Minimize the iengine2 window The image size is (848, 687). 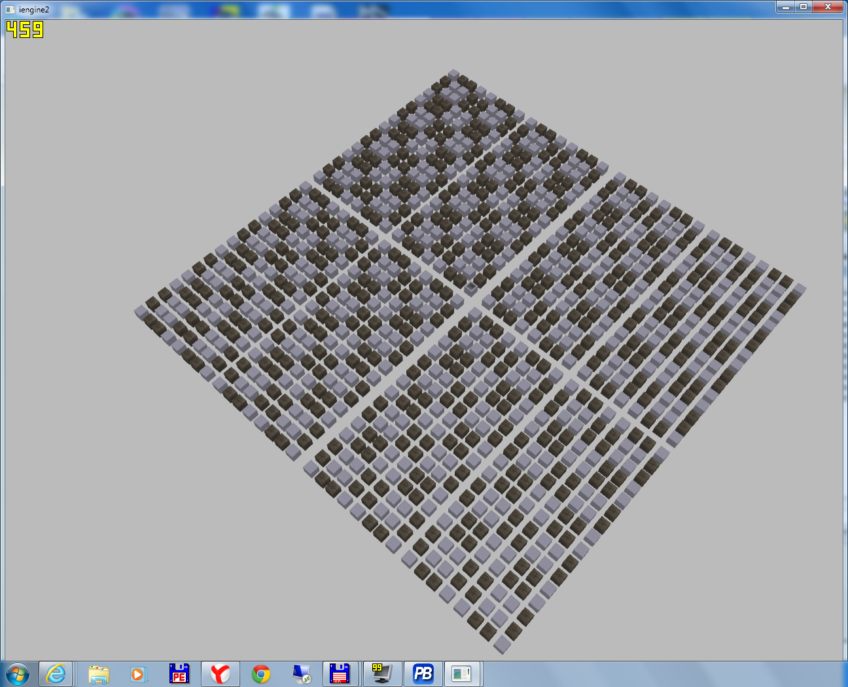pyautogui.click(x=786, y=7)
